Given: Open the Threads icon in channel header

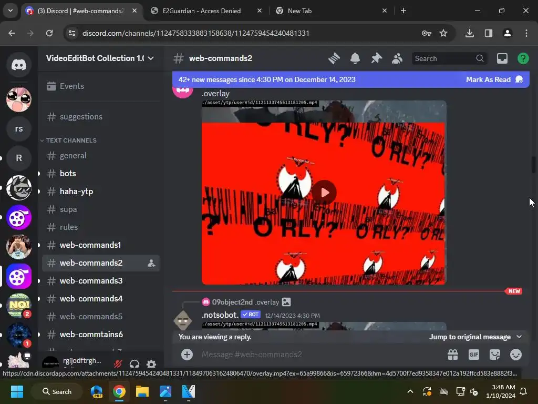Looking at the screenshot, I should point(334,58).
